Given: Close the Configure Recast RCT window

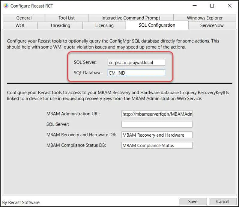Looking at the screenshot, I should click(x=229, y=6).
